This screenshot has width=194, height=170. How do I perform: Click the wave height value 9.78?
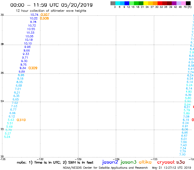(33, 22)
